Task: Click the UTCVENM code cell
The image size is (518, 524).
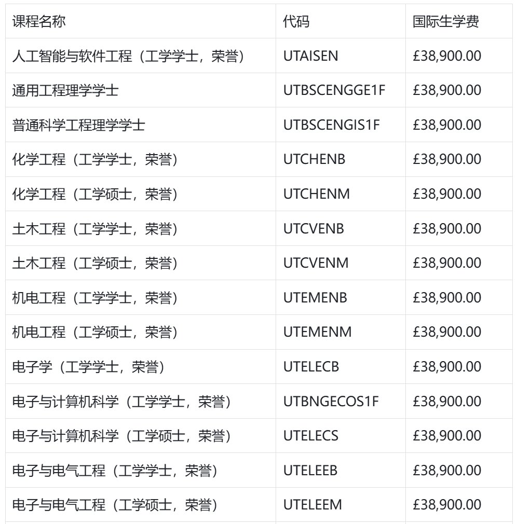Action: point(316,263)
